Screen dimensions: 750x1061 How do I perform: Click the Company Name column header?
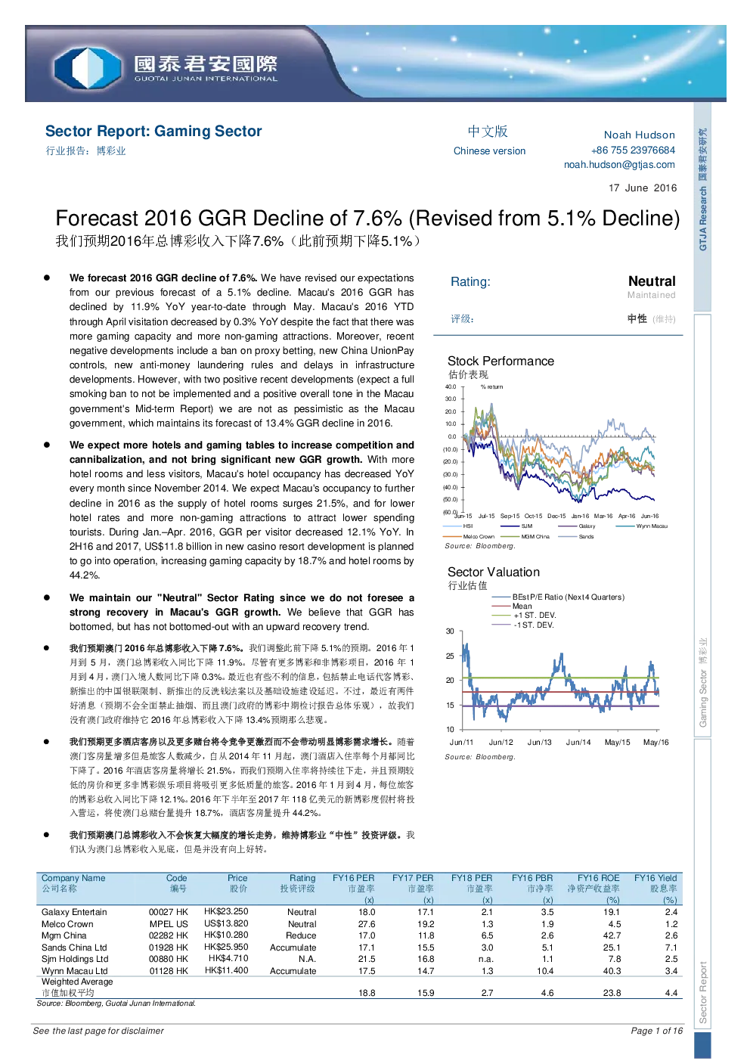point(73,878)
